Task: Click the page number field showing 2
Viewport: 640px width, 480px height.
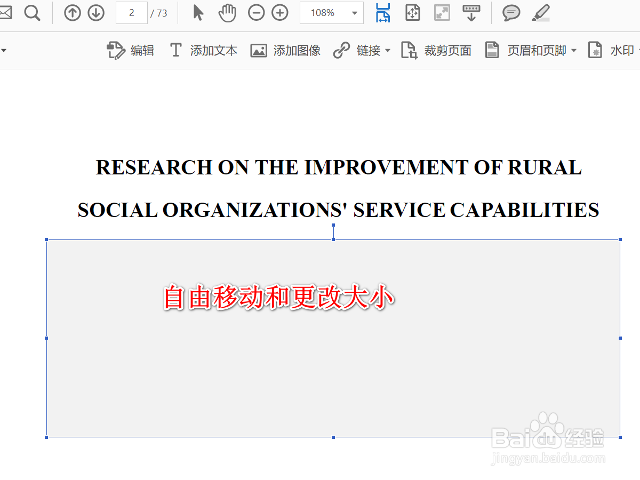Action: [x=132, y=13]
